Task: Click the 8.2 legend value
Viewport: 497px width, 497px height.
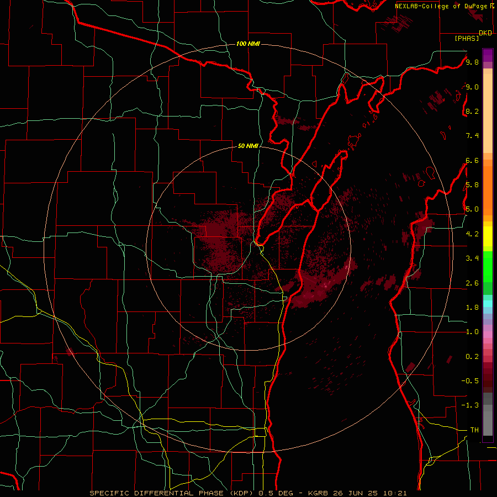Action: [x=472, y=111]
